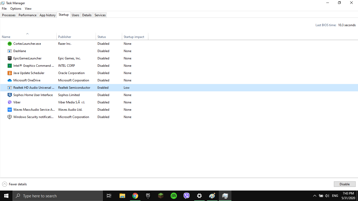Screen dimensions: 358x201
Task: Switch to the Users tab
Action: tap(75, 15)
